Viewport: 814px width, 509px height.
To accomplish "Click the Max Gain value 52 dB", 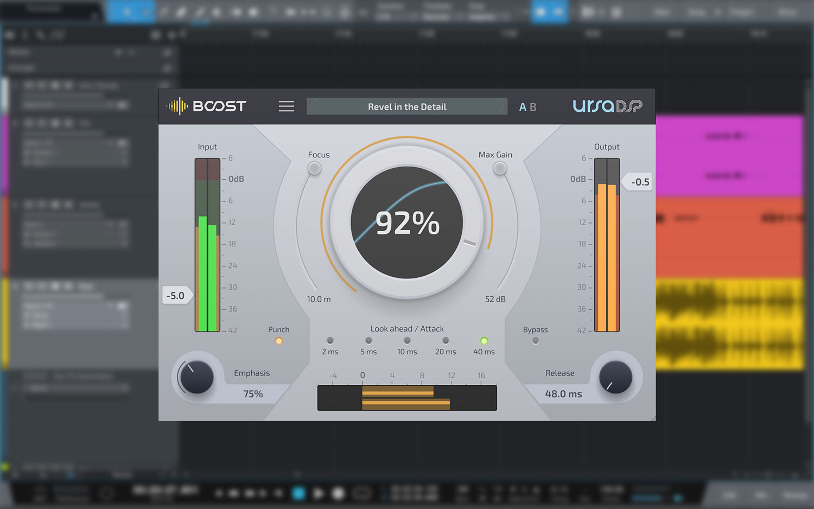I will pyautogui.click(x=495, y=299).
